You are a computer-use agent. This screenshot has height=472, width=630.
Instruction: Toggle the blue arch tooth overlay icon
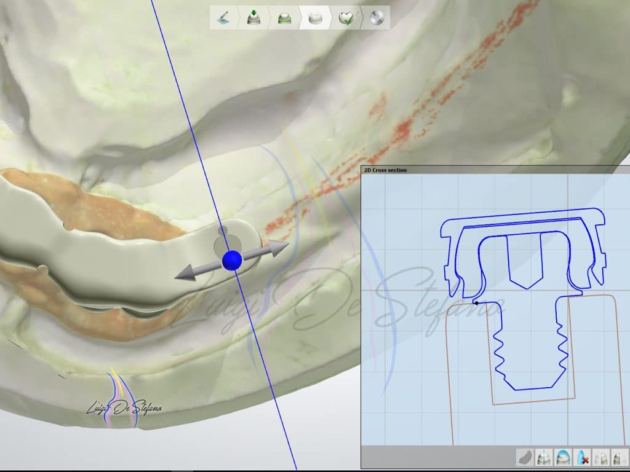coord(562,458)
